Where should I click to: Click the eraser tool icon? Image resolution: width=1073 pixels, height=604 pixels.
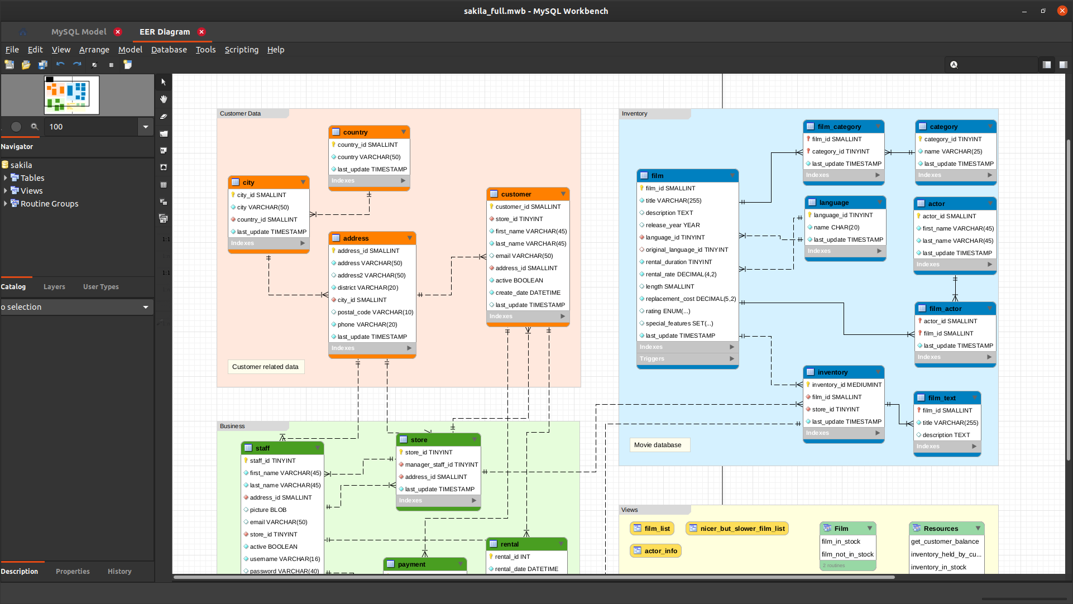point(164,115)
